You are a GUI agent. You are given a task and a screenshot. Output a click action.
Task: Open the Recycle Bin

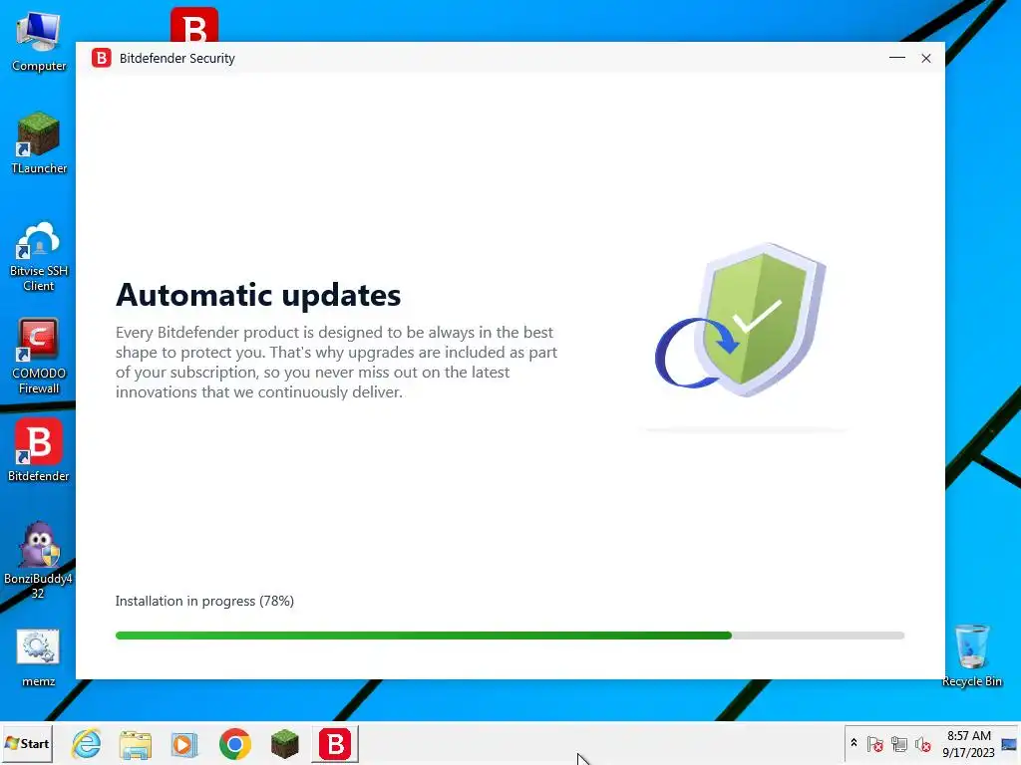971,655
